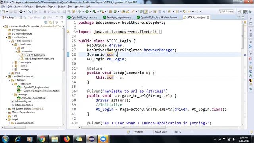
Task: Expand the runner package node
Action: click(x=13, y=66)
